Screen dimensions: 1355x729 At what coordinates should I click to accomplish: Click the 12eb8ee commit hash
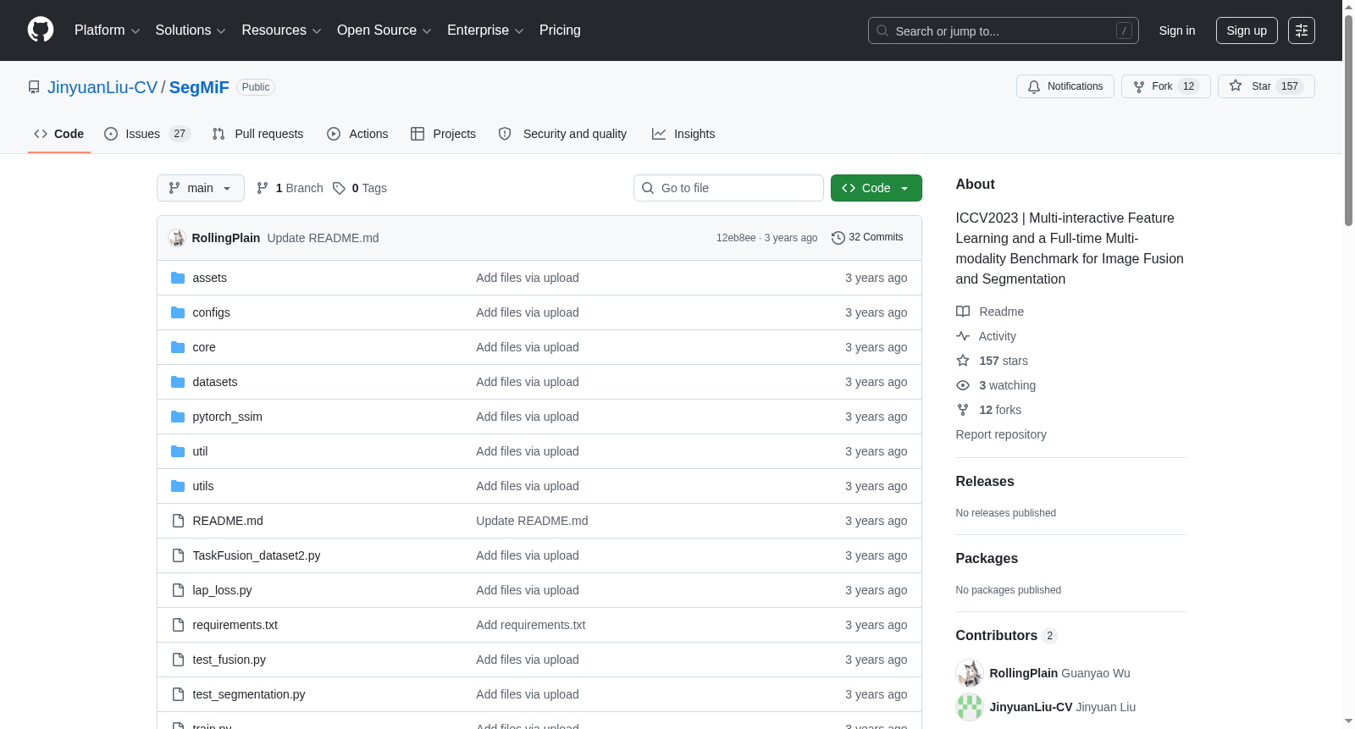736,238
